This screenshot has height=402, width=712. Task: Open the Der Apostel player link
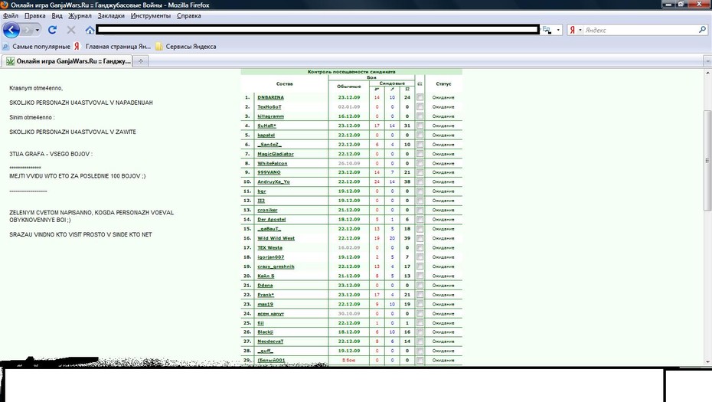272,220
